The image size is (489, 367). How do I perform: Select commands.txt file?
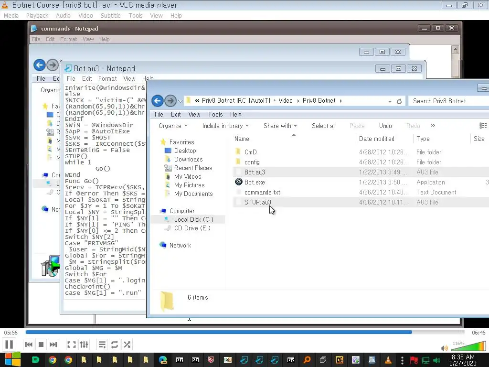point(262,192)
